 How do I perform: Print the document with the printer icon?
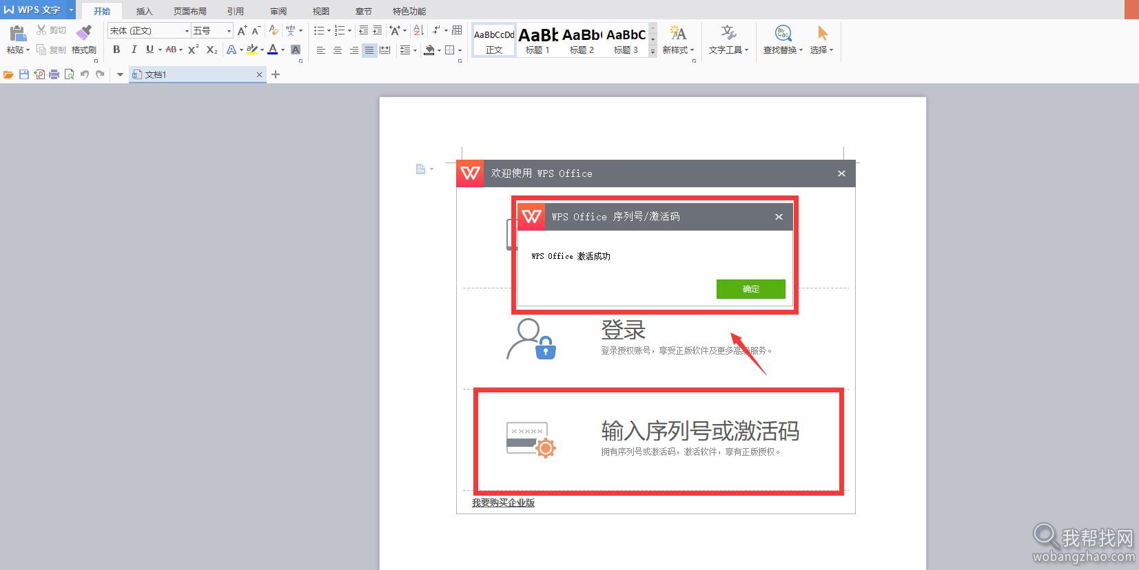click(x=54, y=74)
